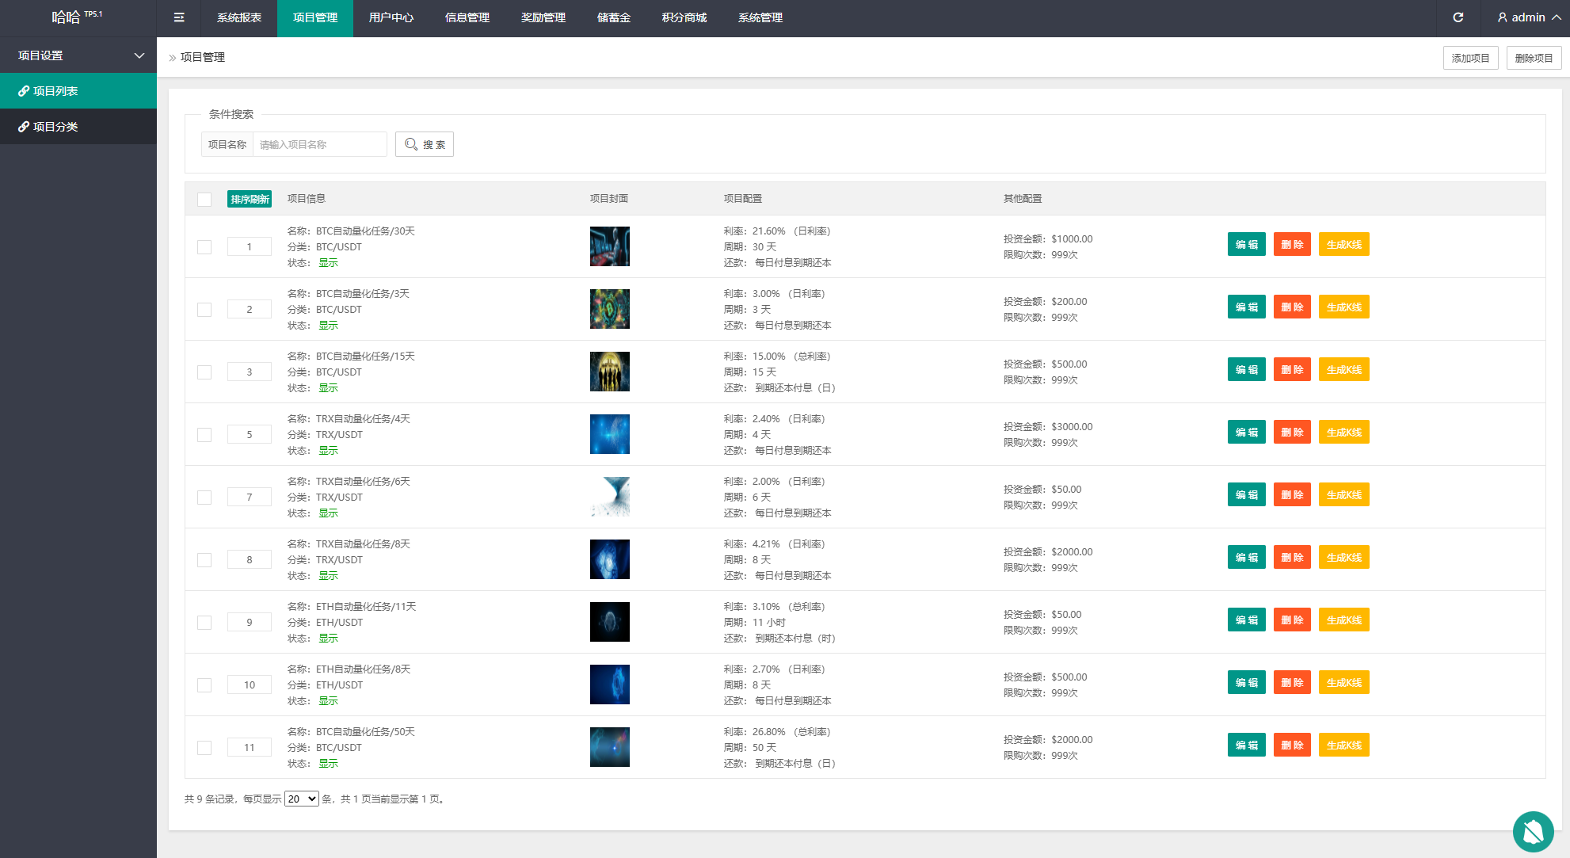
Task: Check the select-all checkbox in table header
Action: pos(204,200)
